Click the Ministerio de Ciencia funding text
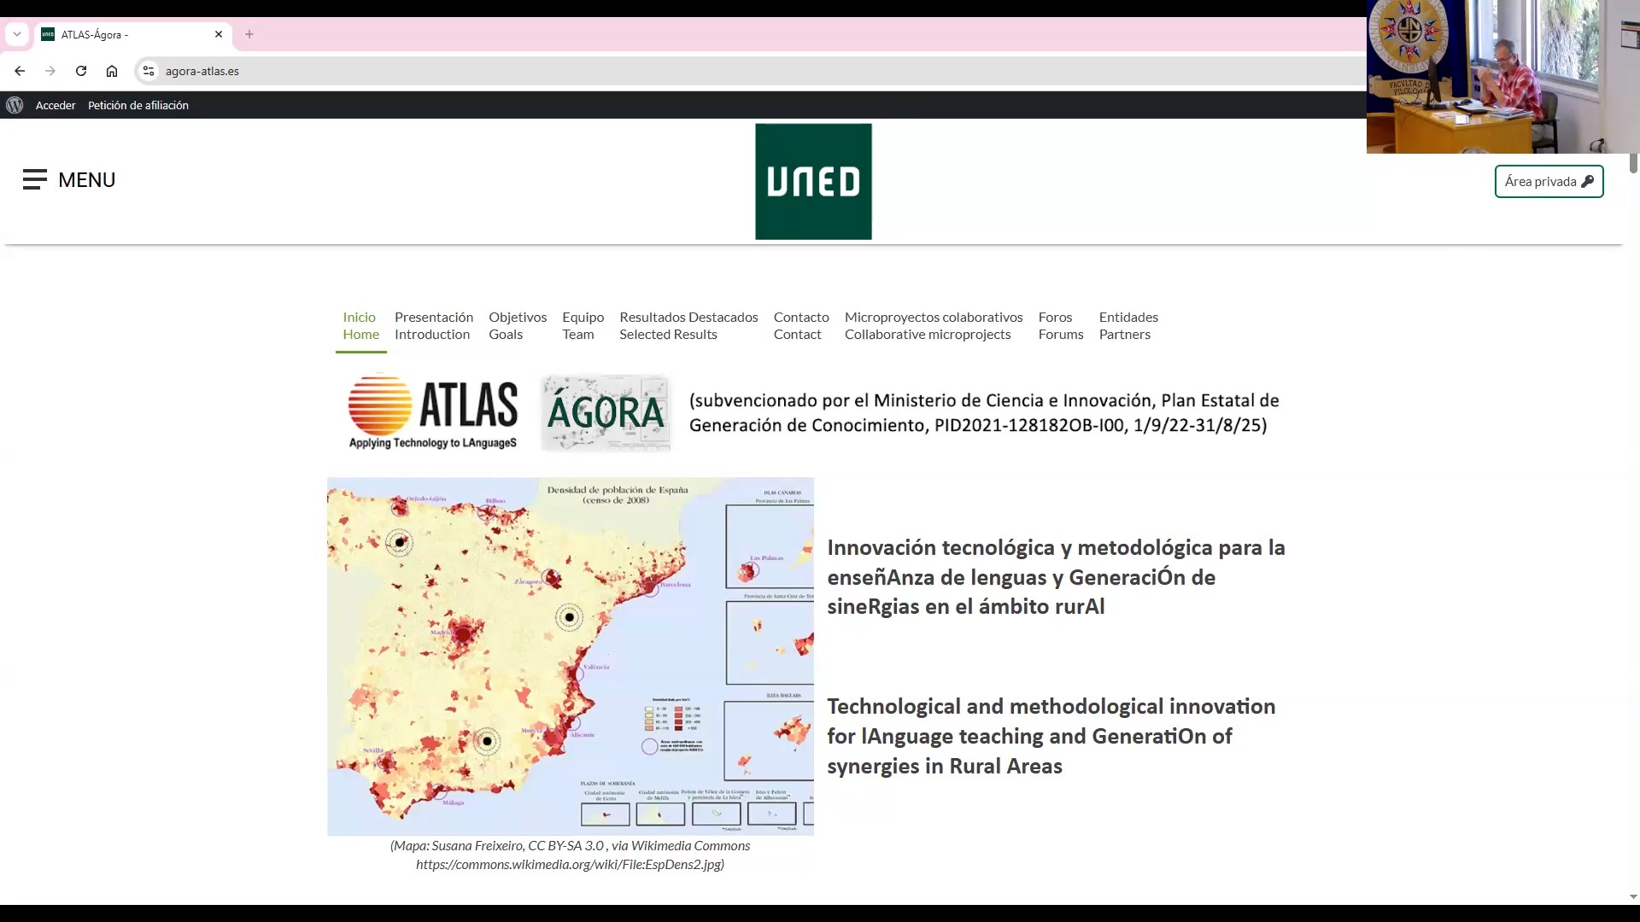Screen dimensions: 1640x922 point(984,412)
